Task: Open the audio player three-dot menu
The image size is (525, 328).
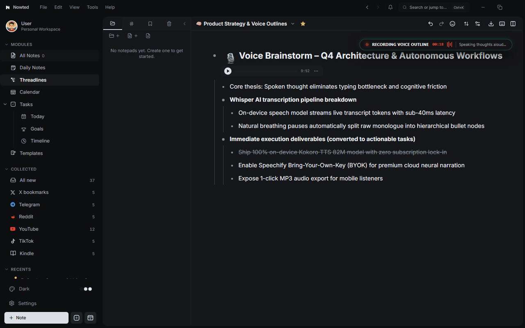Action: pos(316,71)
